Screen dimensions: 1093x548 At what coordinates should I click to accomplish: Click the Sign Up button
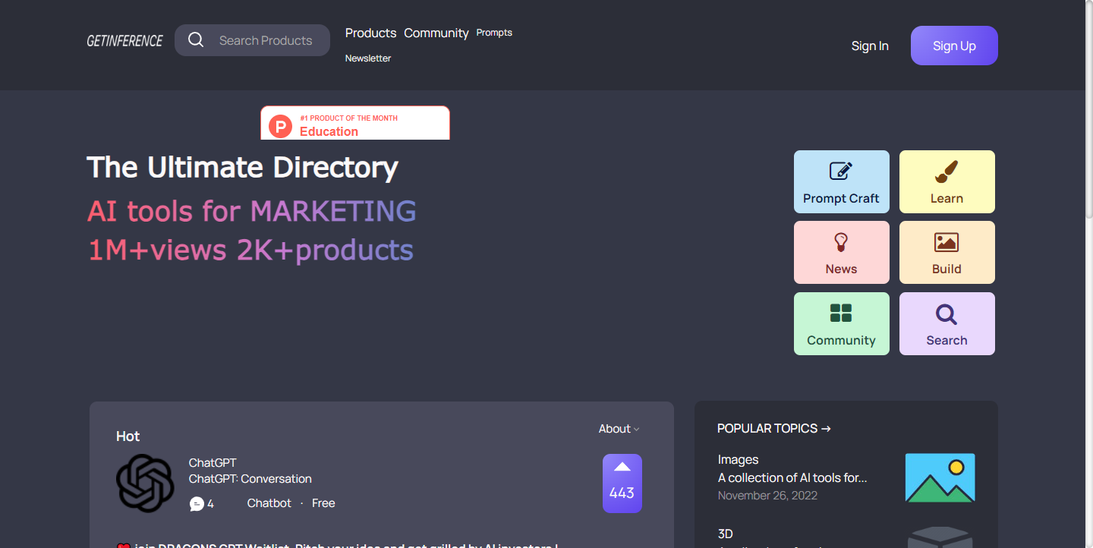point(954,46)
